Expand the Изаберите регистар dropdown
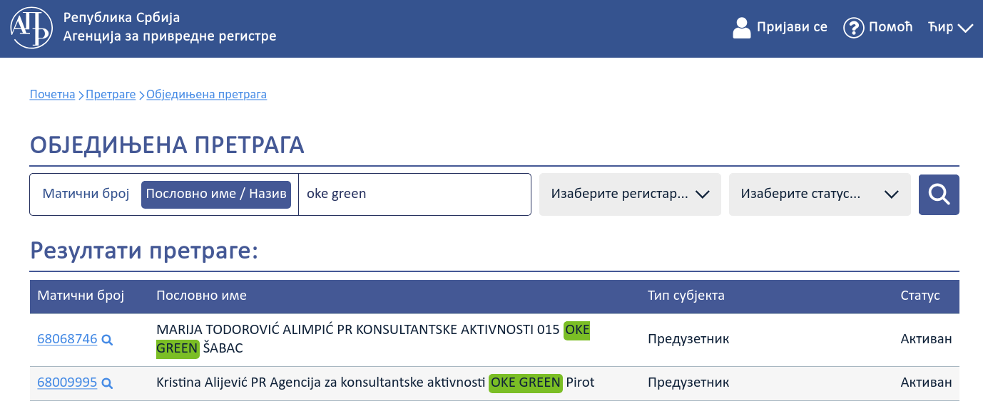 (630, 194)
